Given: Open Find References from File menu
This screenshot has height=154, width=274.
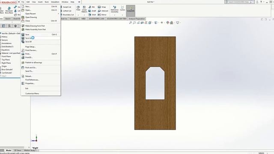Looking at the screenshot, I should (41, 80).
